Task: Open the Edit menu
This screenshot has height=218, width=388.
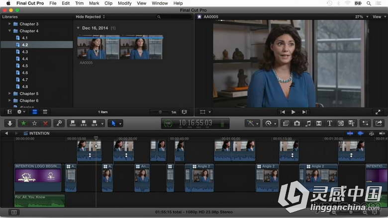Action: point(66,3)
